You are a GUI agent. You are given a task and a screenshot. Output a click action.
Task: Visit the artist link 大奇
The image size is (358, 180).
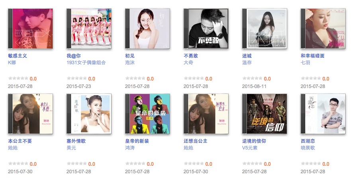(188, 63)
